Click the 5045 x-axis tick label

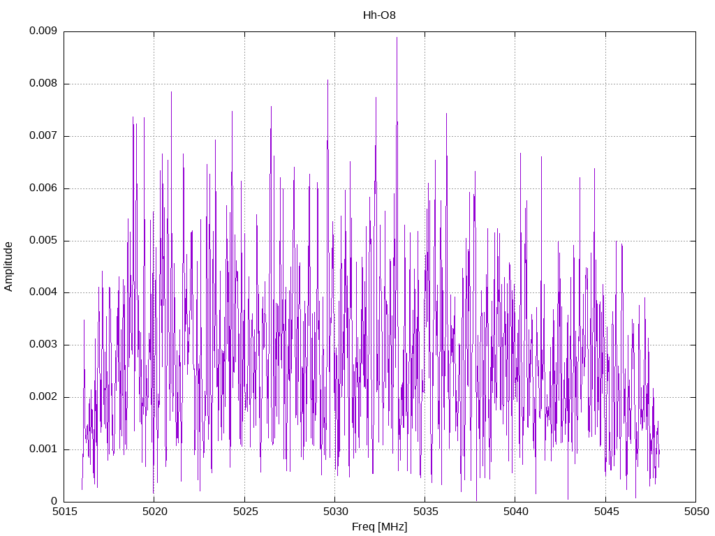[x=606, y=512]
